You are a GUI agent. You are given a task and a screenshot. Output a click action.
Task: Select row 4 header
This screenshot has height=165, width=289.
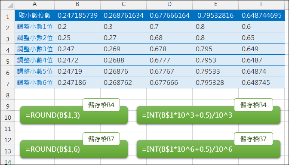[8, 49]
